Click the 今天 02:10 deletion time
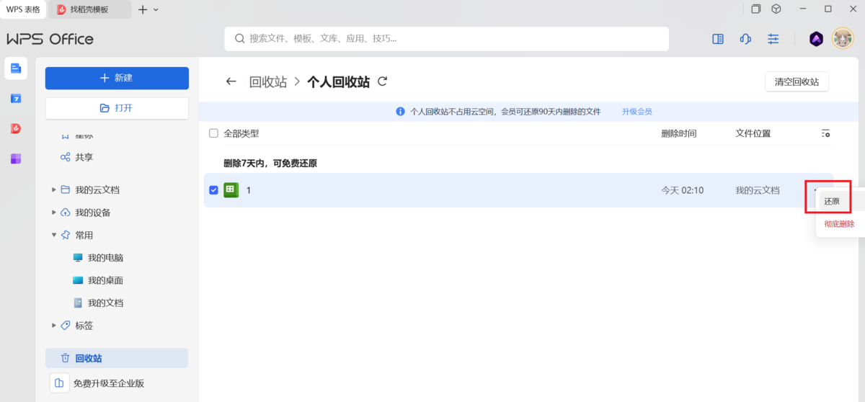Image resolution: width=865 pixels, height=402 pixels. click(x=683, y=190)
